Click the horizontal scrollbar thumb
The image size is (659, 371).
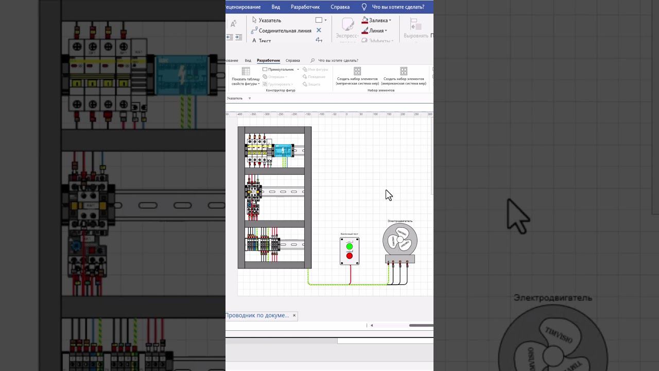pyautogui.click(x=421, y=325)
